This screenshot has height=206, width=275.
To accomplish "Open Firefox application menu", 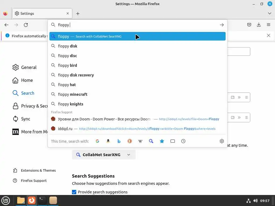I will point(269,25).
